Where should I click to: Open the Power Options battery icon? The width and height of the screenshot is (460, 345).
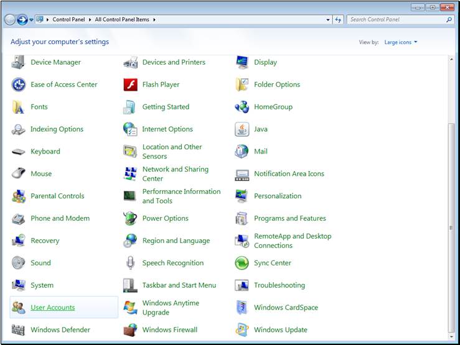click(x=130, y=218)
